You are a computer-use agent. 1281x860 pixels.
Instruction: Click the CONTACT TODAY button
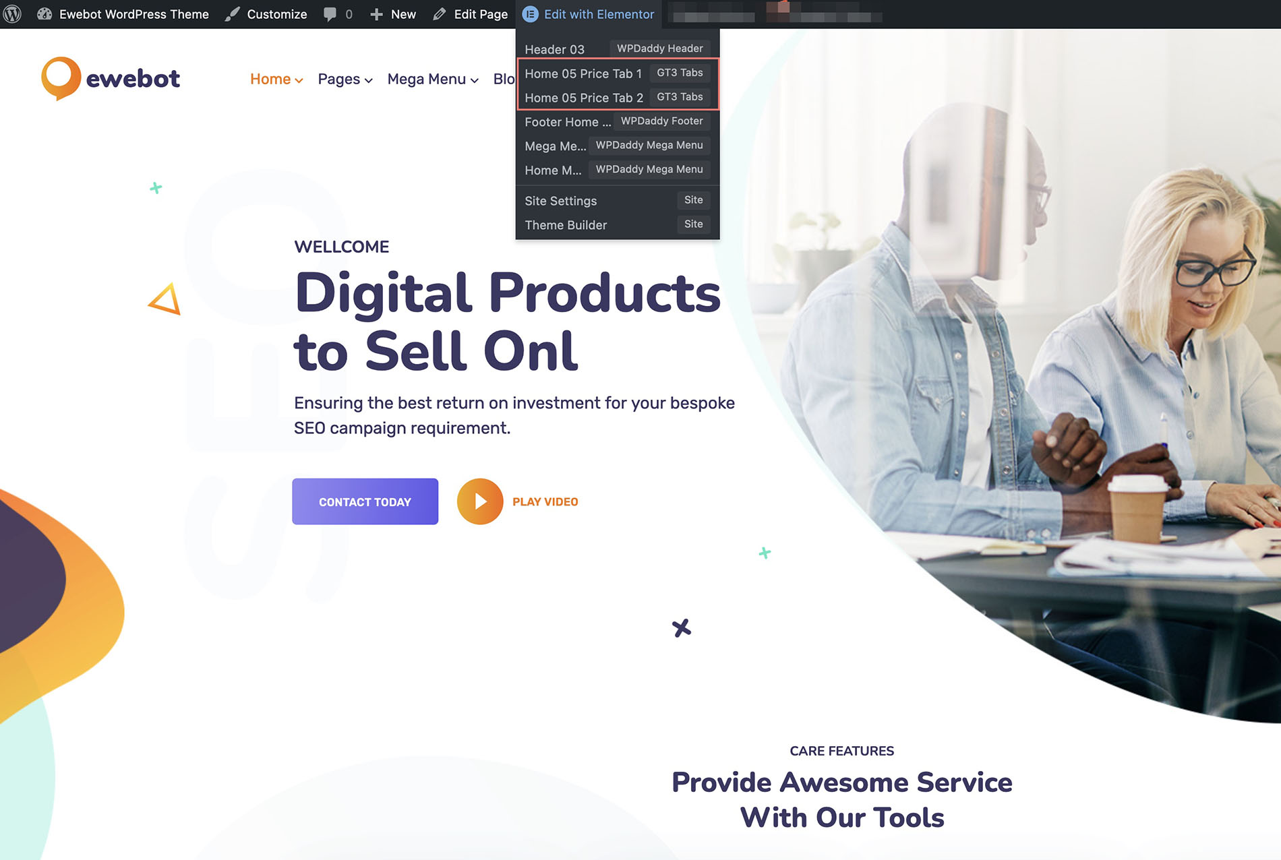click(365, 501)
